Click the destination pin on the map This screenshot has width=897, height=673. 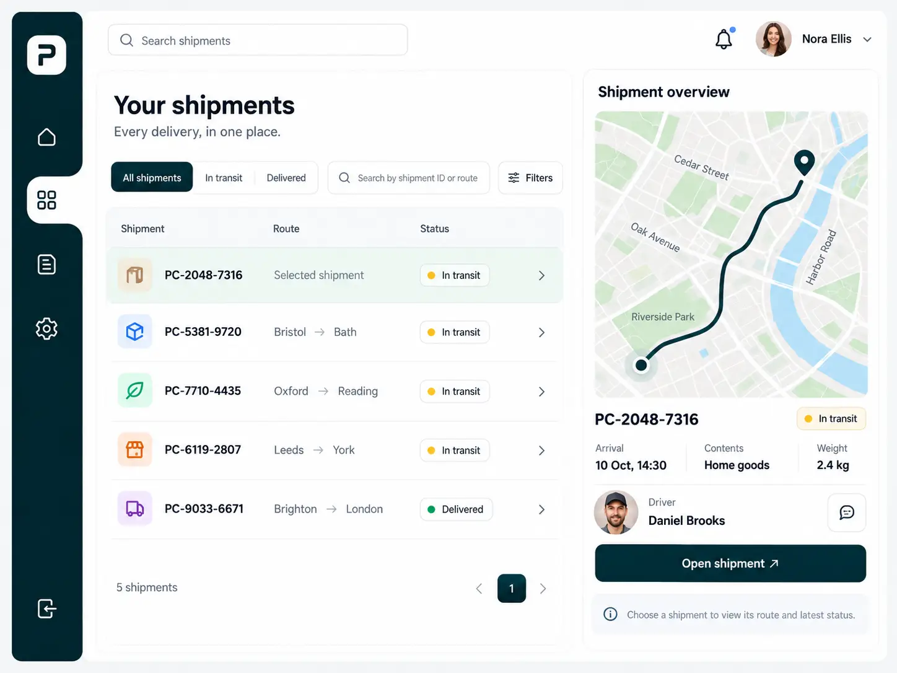804,163
